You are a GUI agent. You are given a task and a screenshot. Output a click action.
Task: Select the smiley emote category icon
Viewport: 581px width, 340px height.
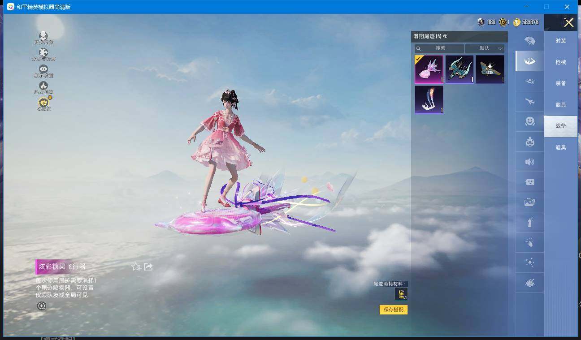point(529,121)
